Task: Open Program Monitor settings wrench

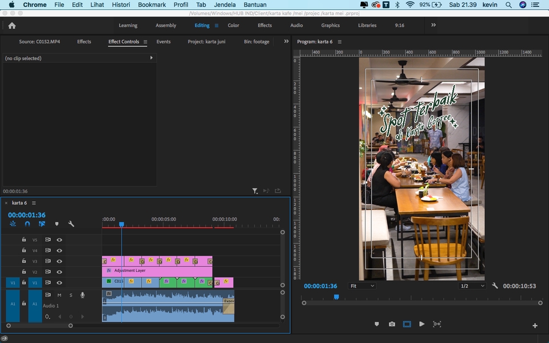Action: pyautogui.click(x=495, y=286)
